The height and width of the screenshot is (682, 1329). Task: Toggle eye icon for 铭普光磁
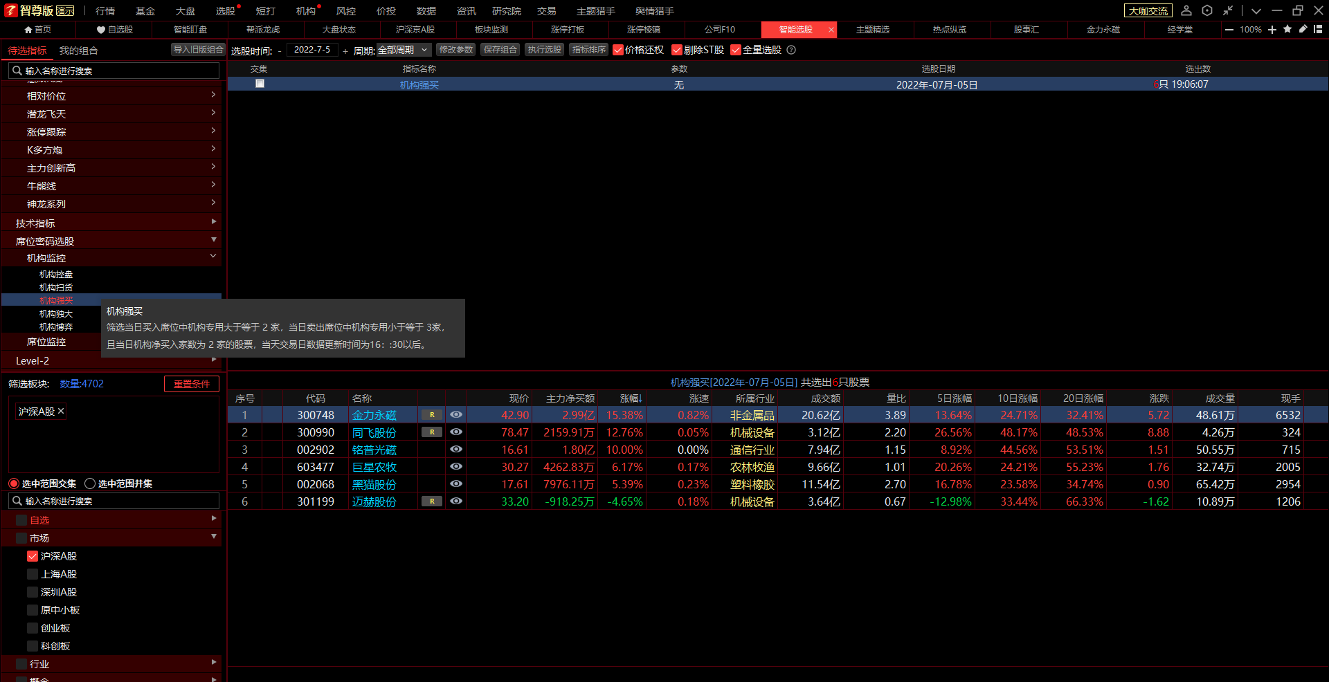pyautogui.click(x=456, y=449)
